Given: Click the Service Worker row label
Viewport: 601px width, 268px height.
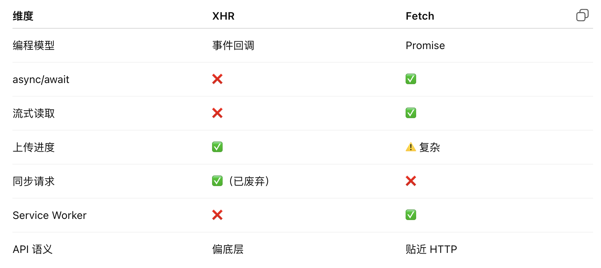Looking at the screenshot, I should click(50, 216).
